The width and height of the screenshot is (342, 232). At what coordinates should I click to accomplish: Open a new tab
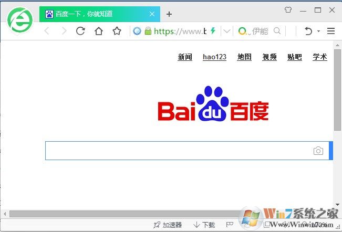169,14
